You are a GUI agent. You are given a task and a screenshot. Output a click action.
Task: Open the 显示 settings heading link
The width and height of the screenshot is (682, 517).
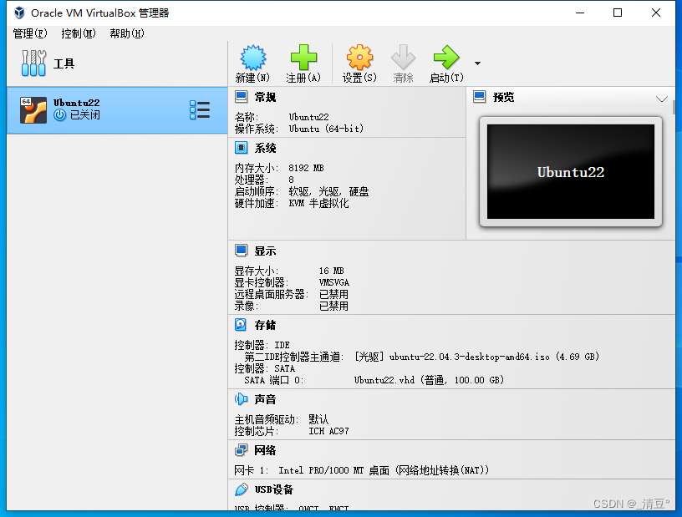click(x=265, y=251)
